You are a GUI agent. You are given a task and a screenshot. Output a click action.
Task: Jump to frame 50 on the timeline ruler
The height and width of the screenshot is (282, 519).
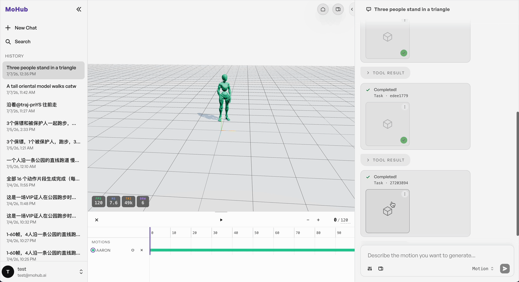click(256, 233)
